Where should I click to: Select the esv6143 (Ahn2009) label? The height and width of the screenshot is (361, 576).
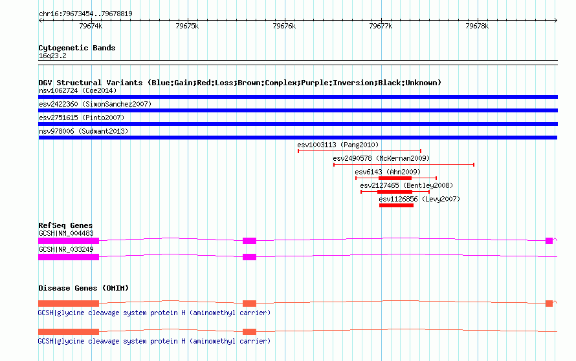click(x=388, y=172)
